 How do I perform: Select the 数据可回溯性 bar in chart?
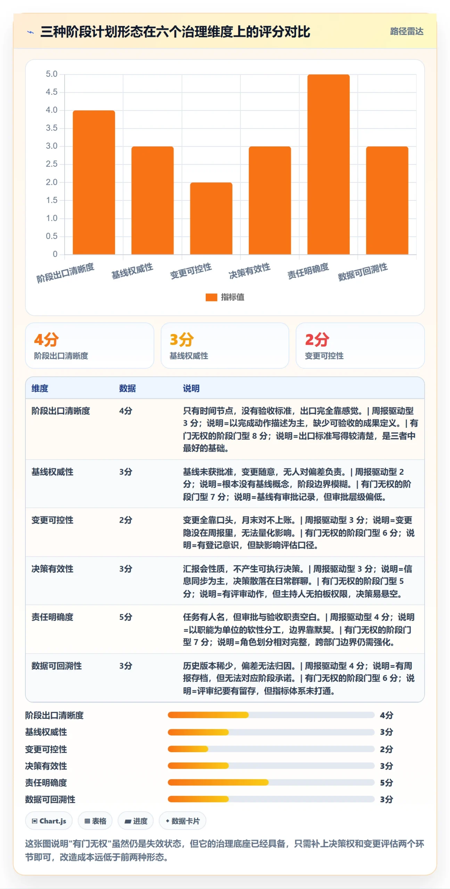[387, 200]
